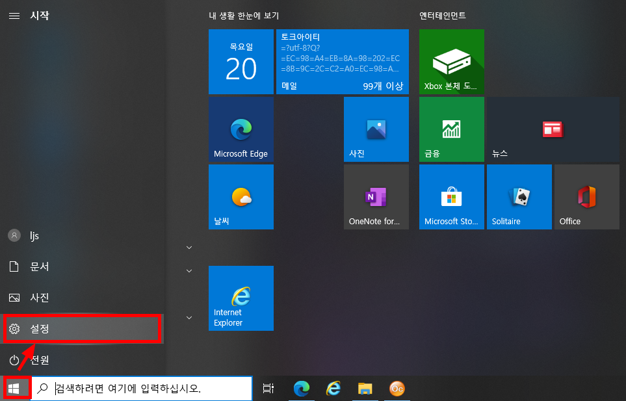This screenshot has height=401, width=626.
Task: Open the 사진 photos tile
Action: tap(376, 129)
